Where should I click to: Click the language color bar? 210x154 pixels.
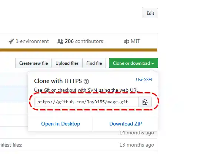point(79,50)
